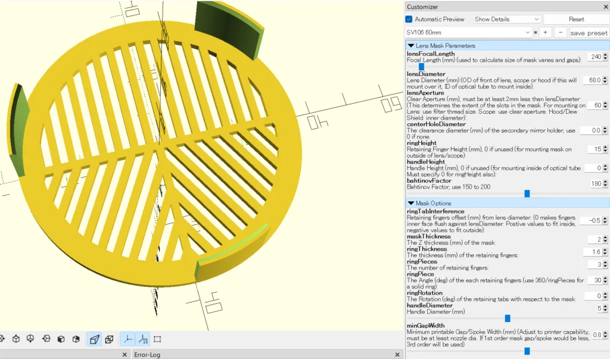Viewport: 610px width, 359px height.
Task: Click the Reset button
Action: (576, 19)
